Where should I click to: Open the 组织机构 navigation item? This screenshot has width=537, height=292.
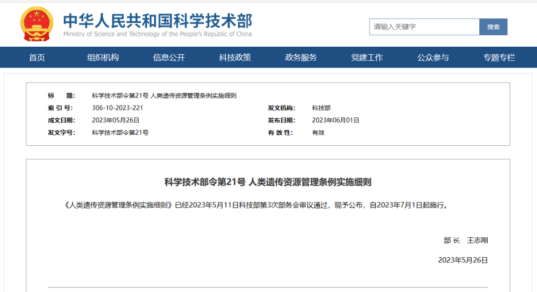103,58
